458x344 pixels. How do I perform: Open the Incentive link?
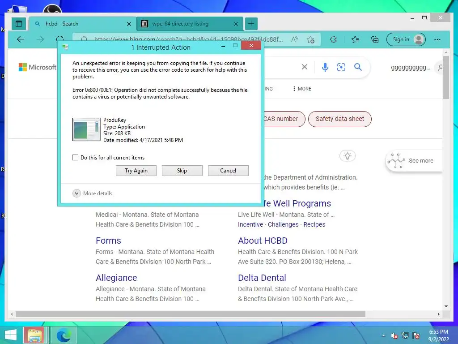pyautogui.click(x=250, y=224)
